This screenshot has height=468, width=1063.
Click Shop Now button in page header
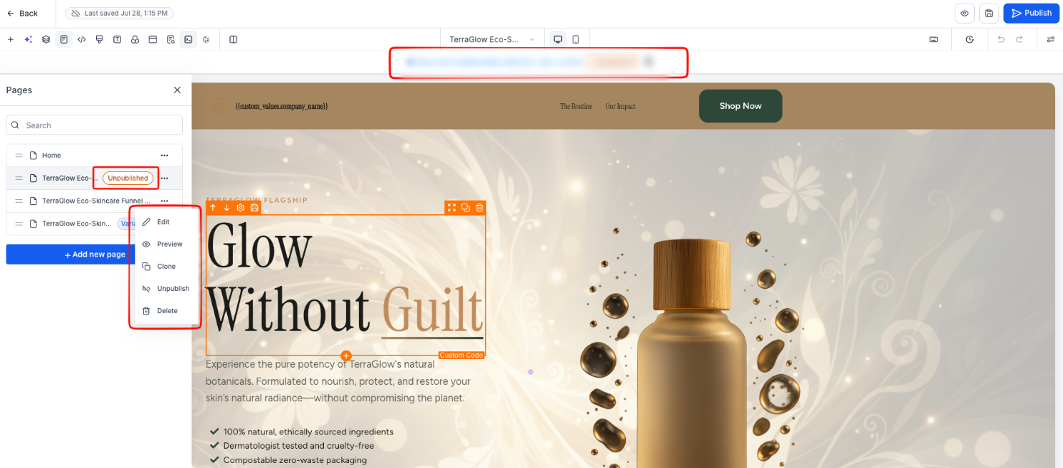point(740,106)
